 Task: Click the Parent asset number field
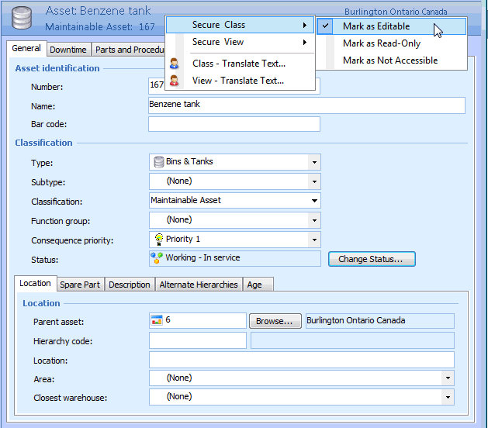pos(198,321)
